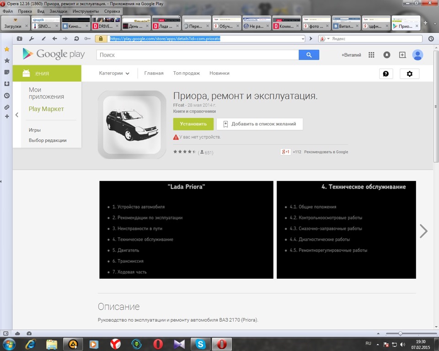
Task: Open the clock icon beside the search field
Action: pos(431,39)
